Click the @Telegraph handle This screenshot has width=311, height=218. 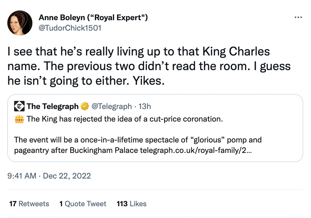(x=111, y=106)
